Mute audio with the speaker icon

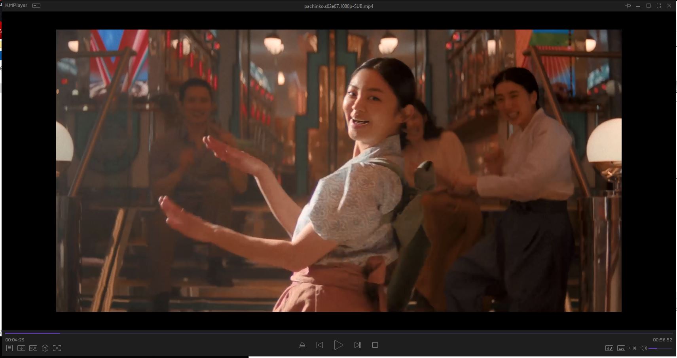[x=643, y=348]
